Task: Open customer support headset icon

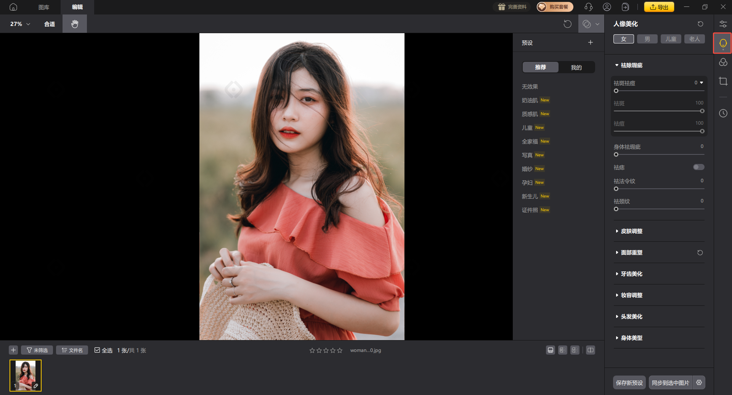Action: (588, 7)
